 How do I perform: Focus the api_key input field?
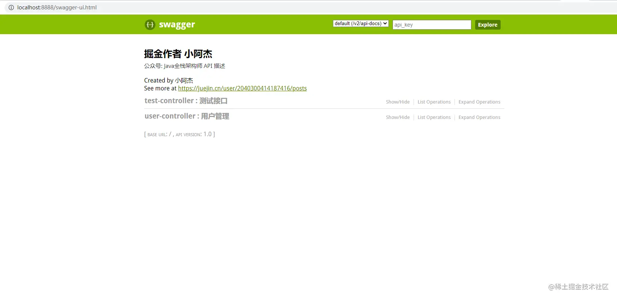pyautogui.click(x=432, y=25)
